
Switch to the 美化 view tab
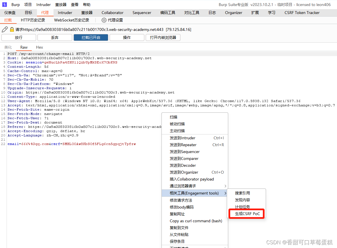[x=8, y=47]
